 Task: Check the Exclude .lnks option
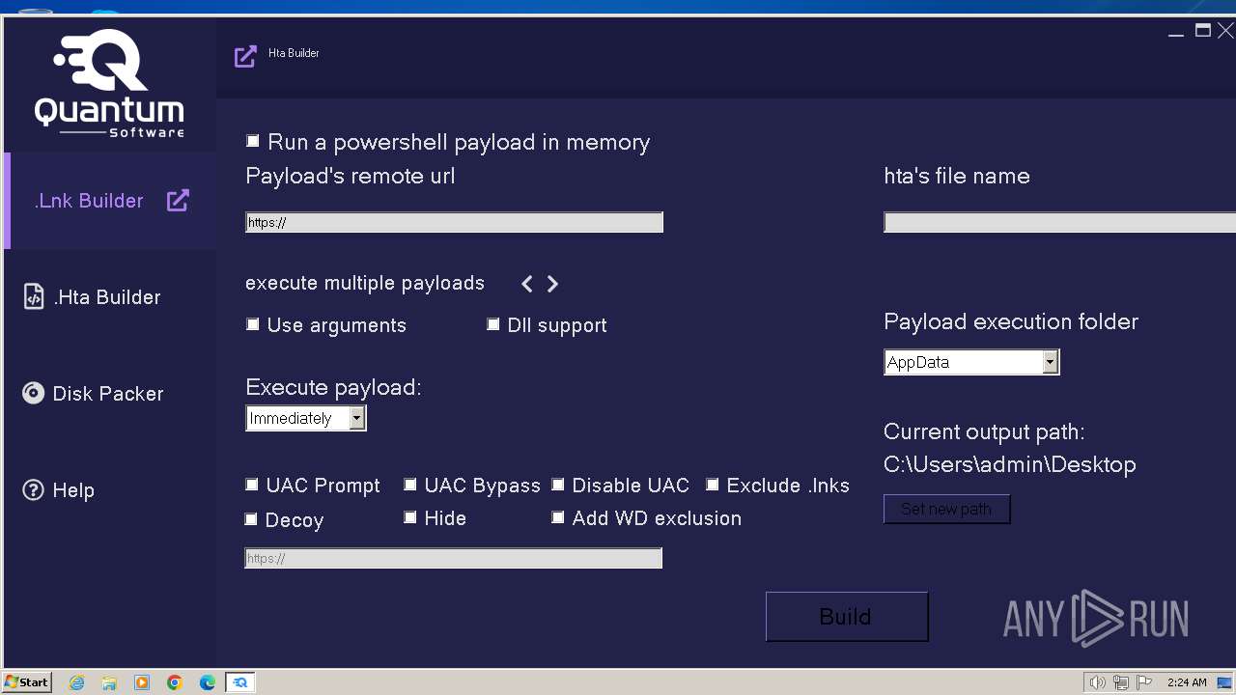(x=713, y=485)
